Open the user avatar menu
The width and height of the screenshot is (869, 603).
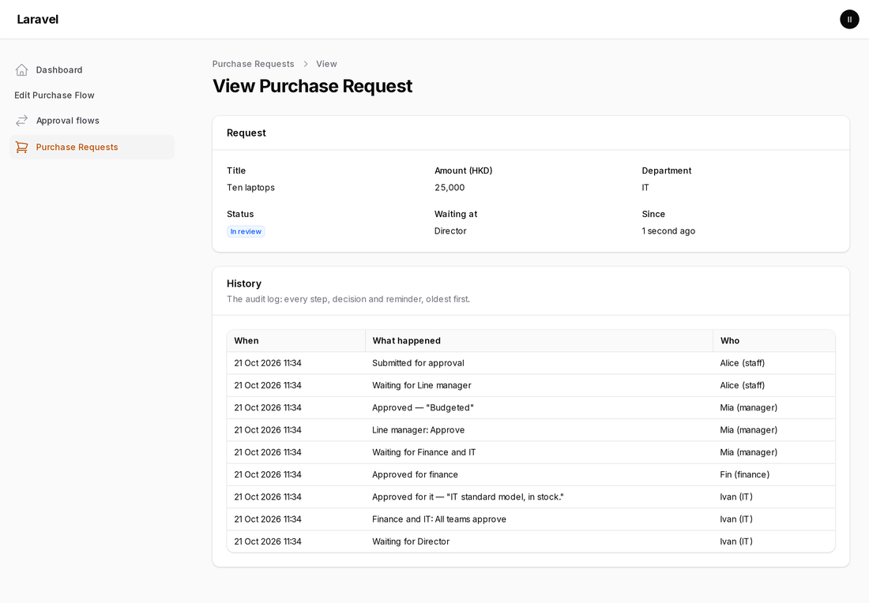point(849,20)
